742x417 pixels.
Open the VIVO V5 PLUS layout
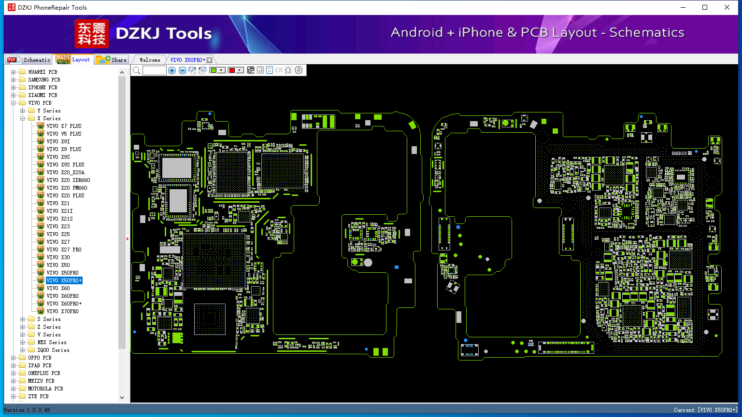[64, 134]
